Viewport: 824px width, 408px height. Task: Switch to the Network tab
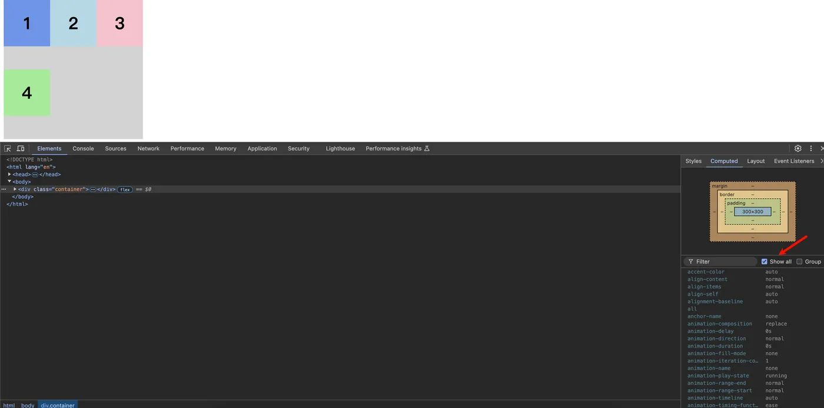[148, 149]
